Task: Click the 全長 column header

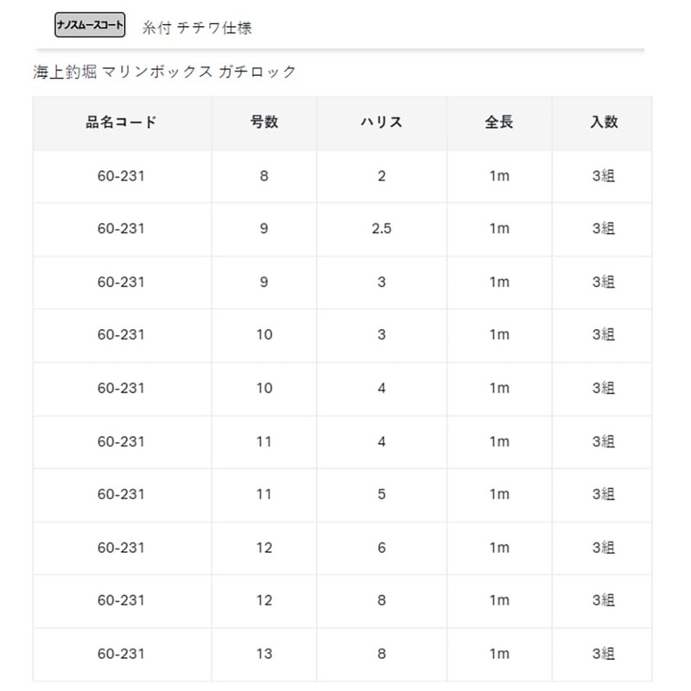Action: click(498, 123)
